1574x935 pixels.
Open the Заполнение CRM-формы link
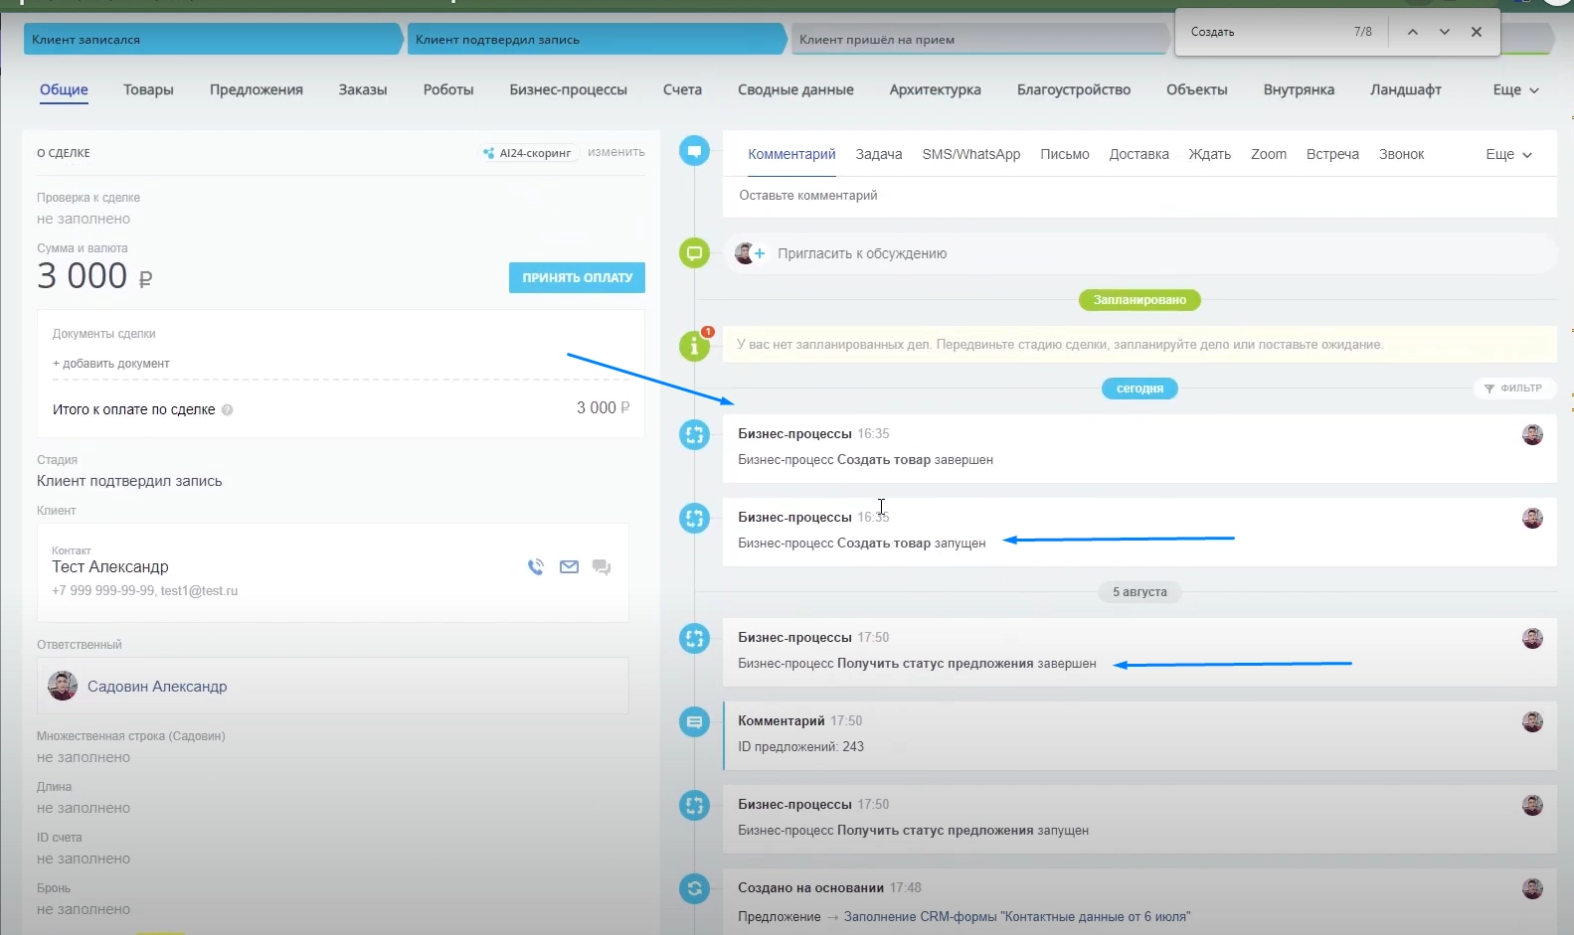pos(1017,917)
